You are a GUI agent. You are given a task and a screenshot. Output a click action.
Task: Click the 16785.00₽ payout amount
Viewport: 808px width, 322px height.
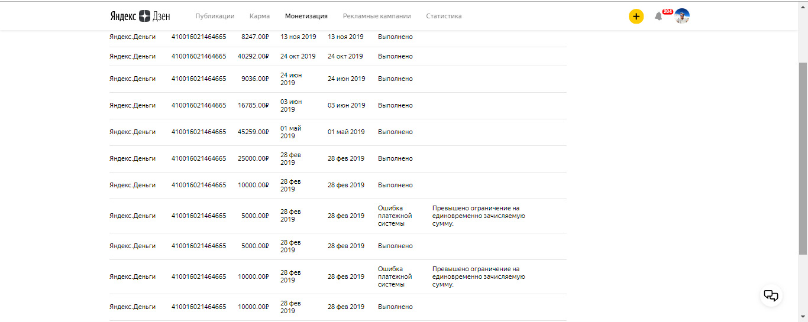coord(253,105)
